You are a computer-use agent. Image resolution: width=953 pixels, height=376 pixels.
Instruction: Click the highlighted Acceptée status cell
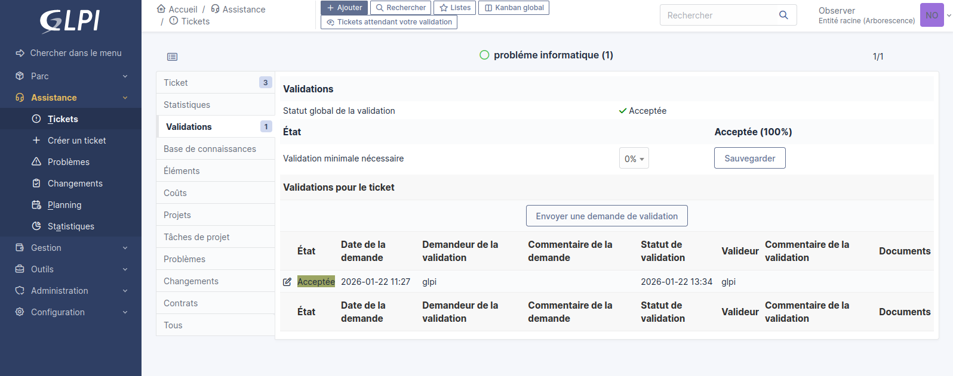[316, 281]
